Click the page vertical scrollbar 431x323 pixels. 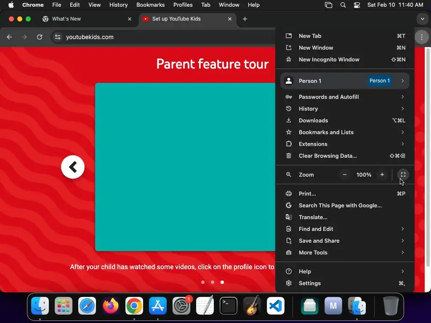428,156
